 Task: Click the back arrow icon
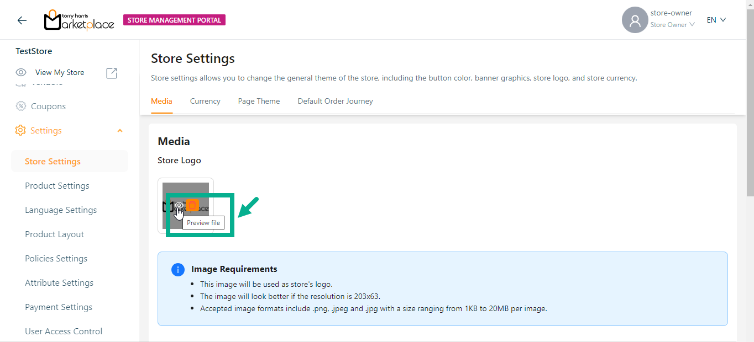click(22, 20)
